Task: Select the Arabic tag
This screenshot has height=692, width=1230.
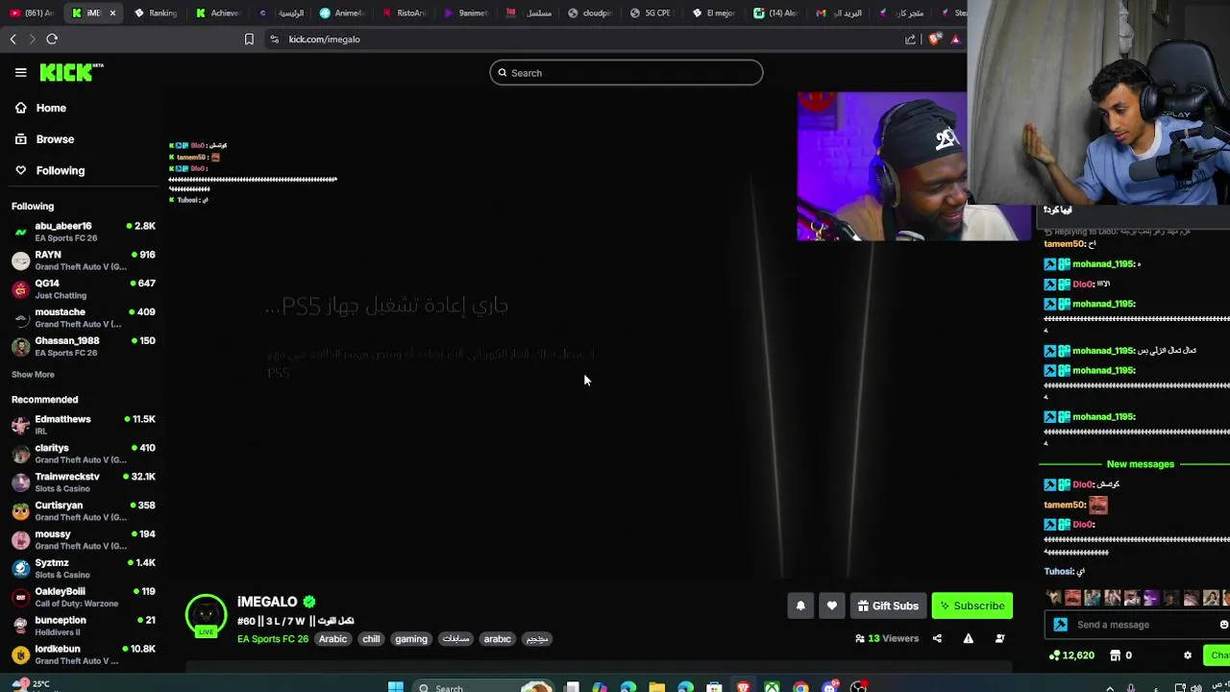Action: [x=332, y=639]
